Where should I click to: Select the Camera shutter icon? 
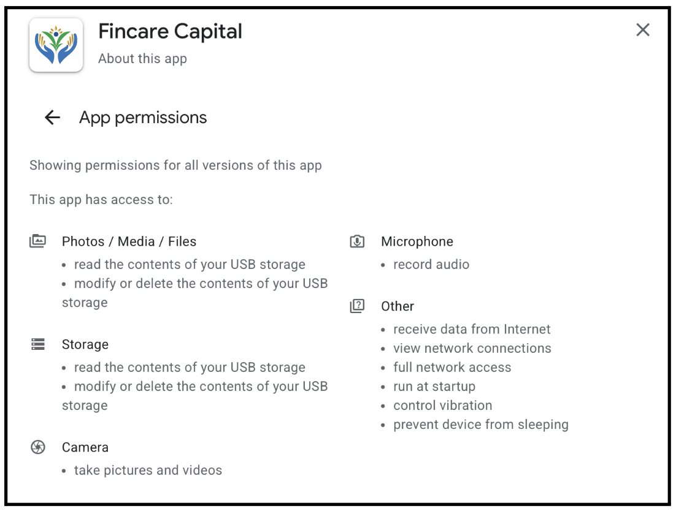pyautogui.click(x=38, y=447)
